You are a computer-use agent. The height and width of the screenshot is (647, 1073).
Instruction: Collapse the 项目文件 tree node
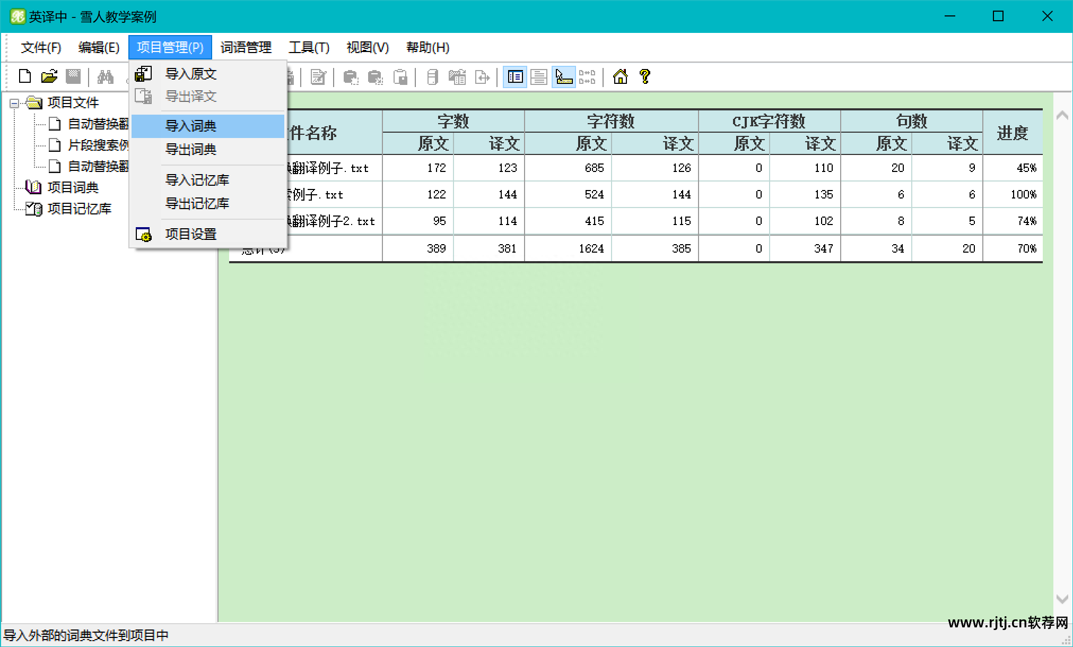coord(14,103)
